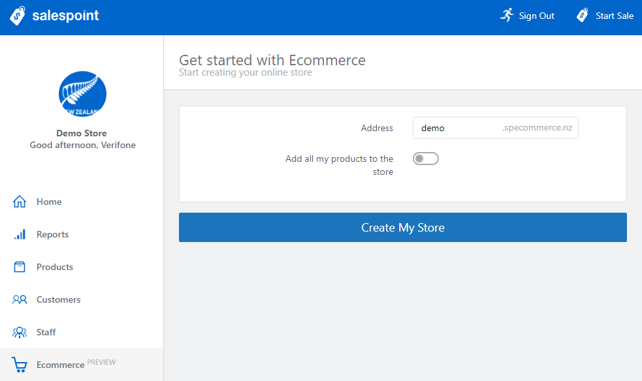Click the Sign Out running man icon
This screenshot has width=642, height=381.
click(x=507, y=16)
